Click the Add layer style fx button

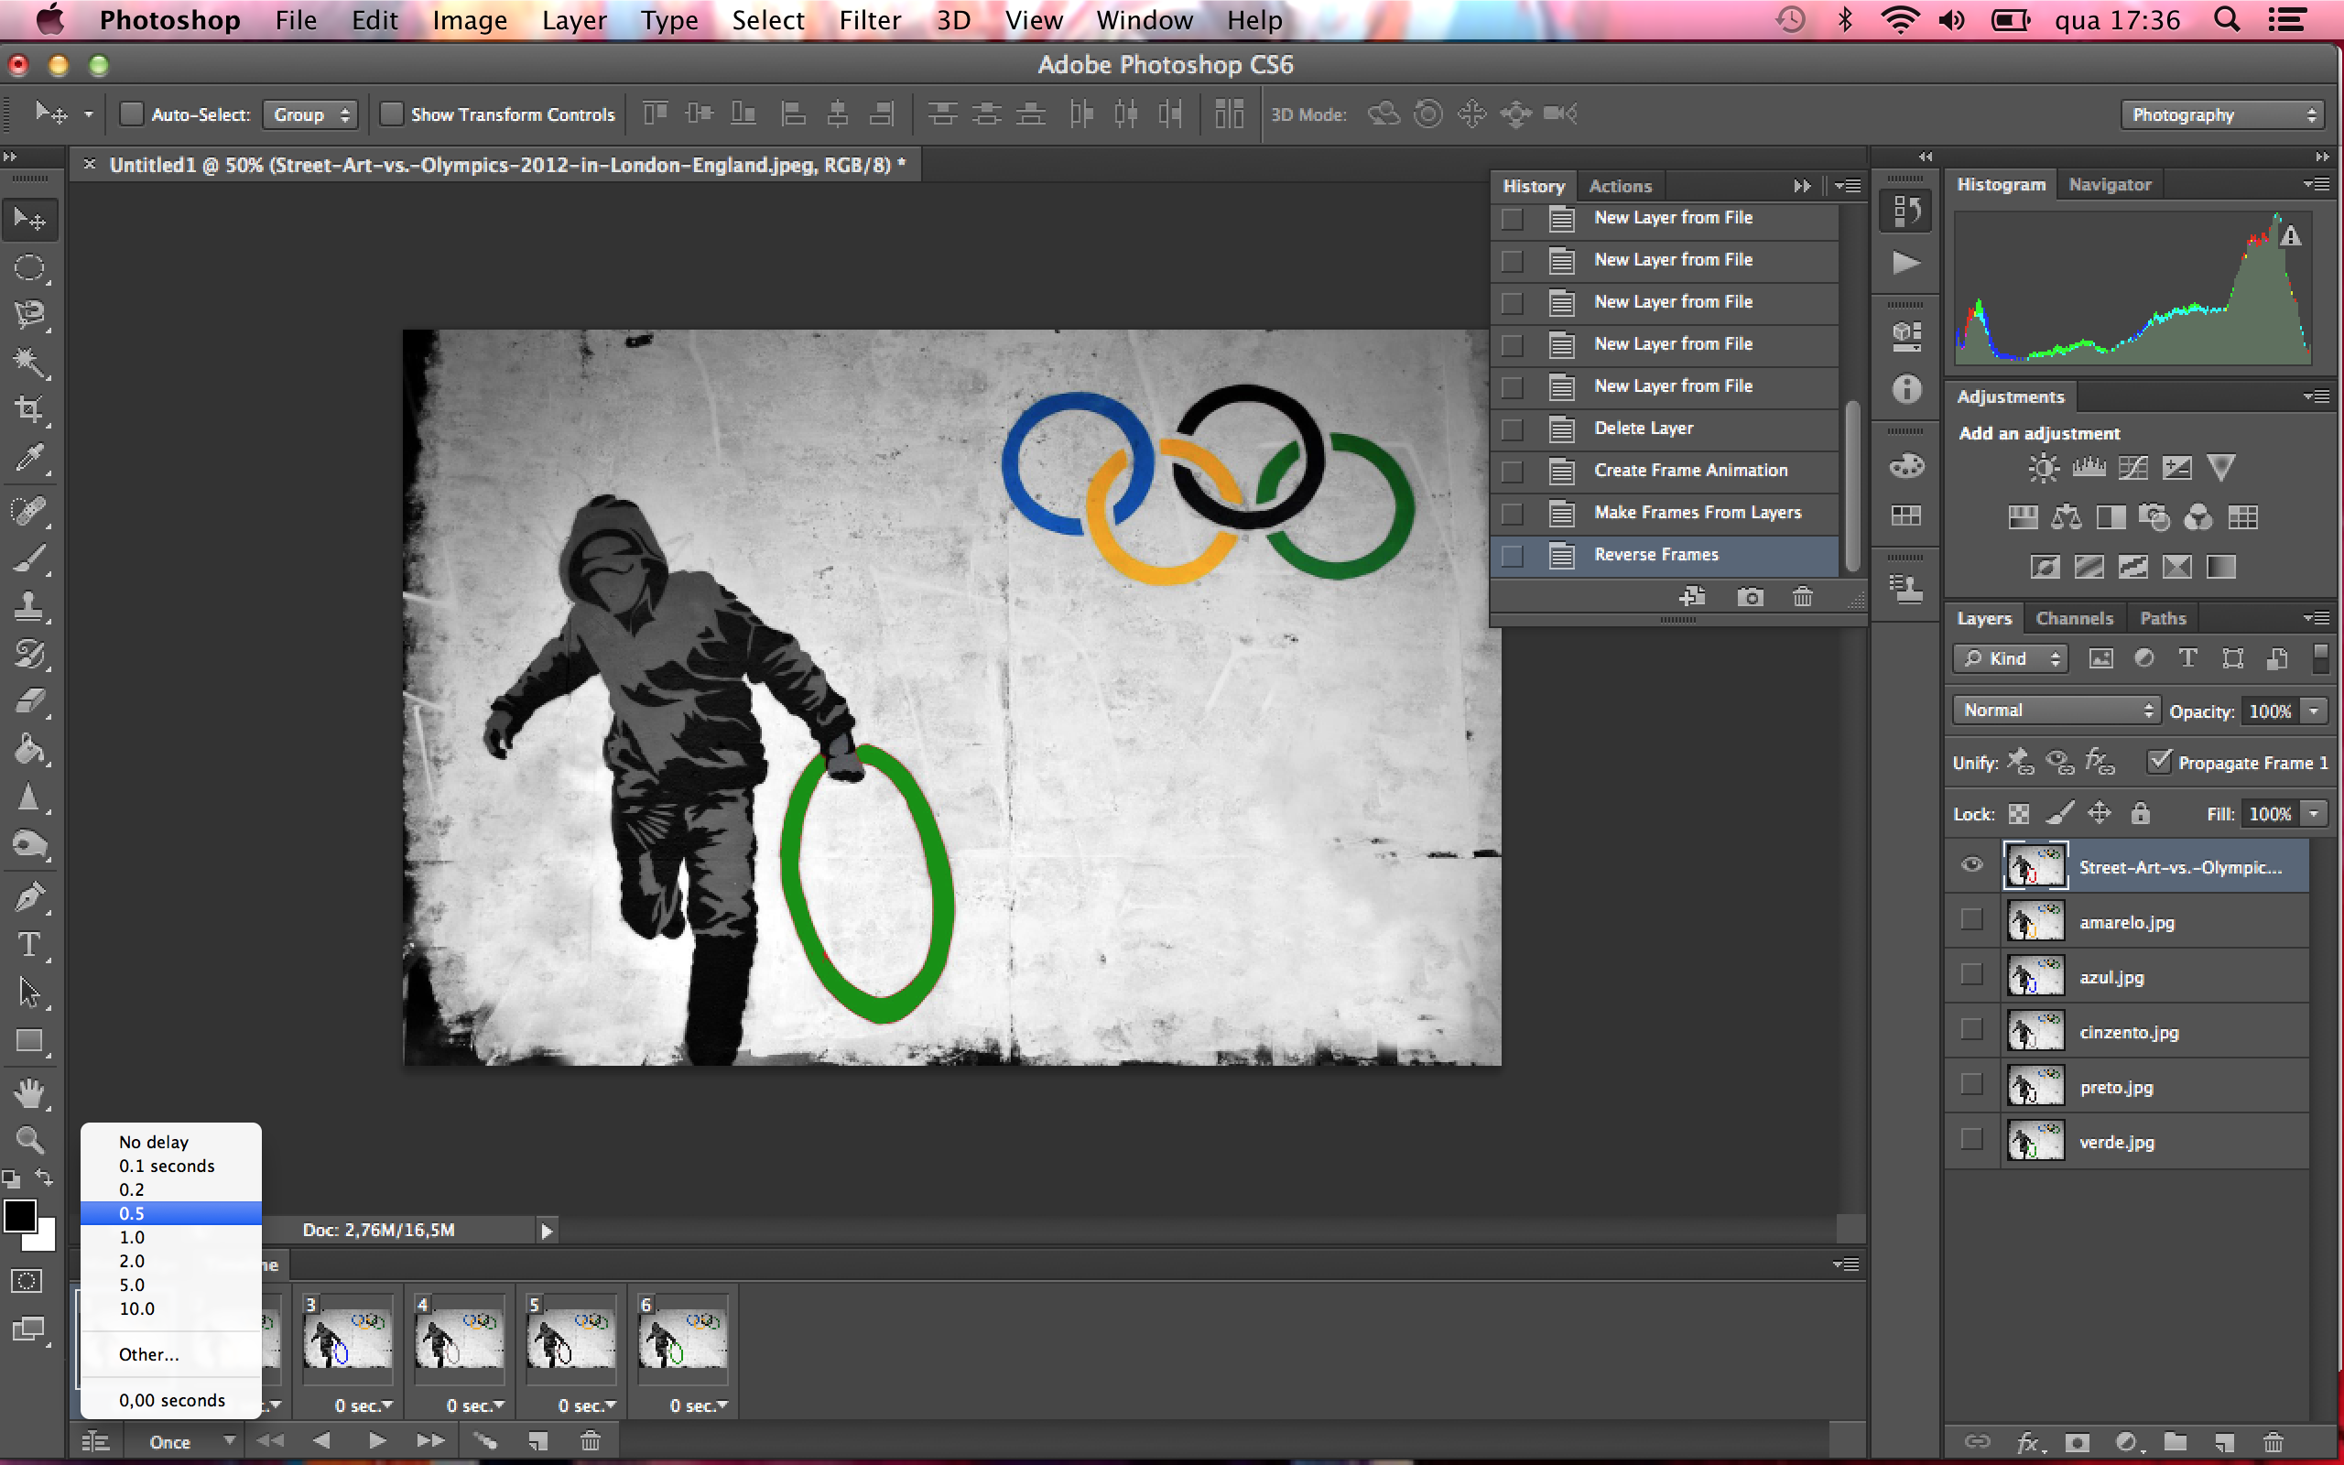(2030, 1442)
